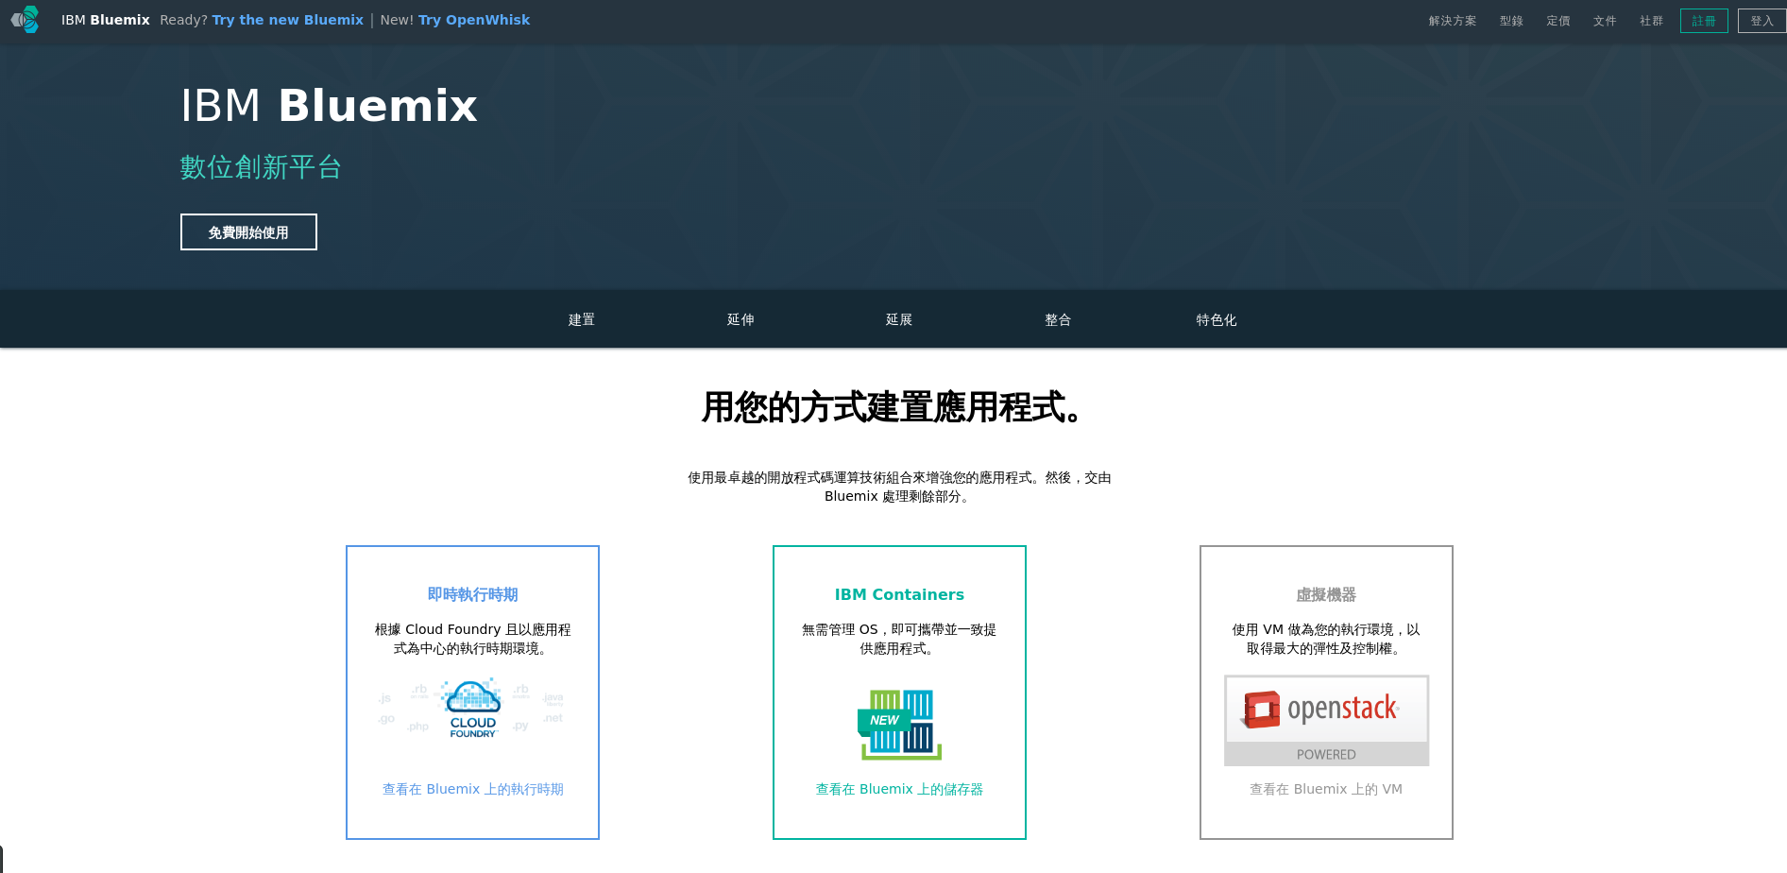Open the Try OpenWhisk link
The width and height of the screenshot is (1787, 873).
pyautogui.click(x=474, y=20)
